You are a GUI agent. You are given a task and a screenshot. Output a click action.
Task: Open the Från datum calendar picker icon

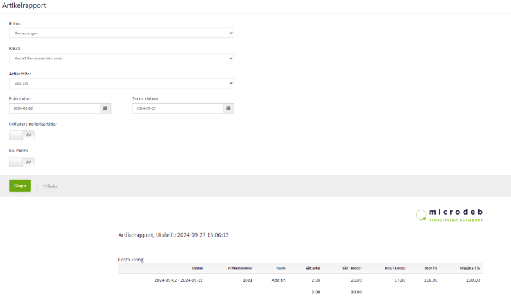[x=106, y=108]
